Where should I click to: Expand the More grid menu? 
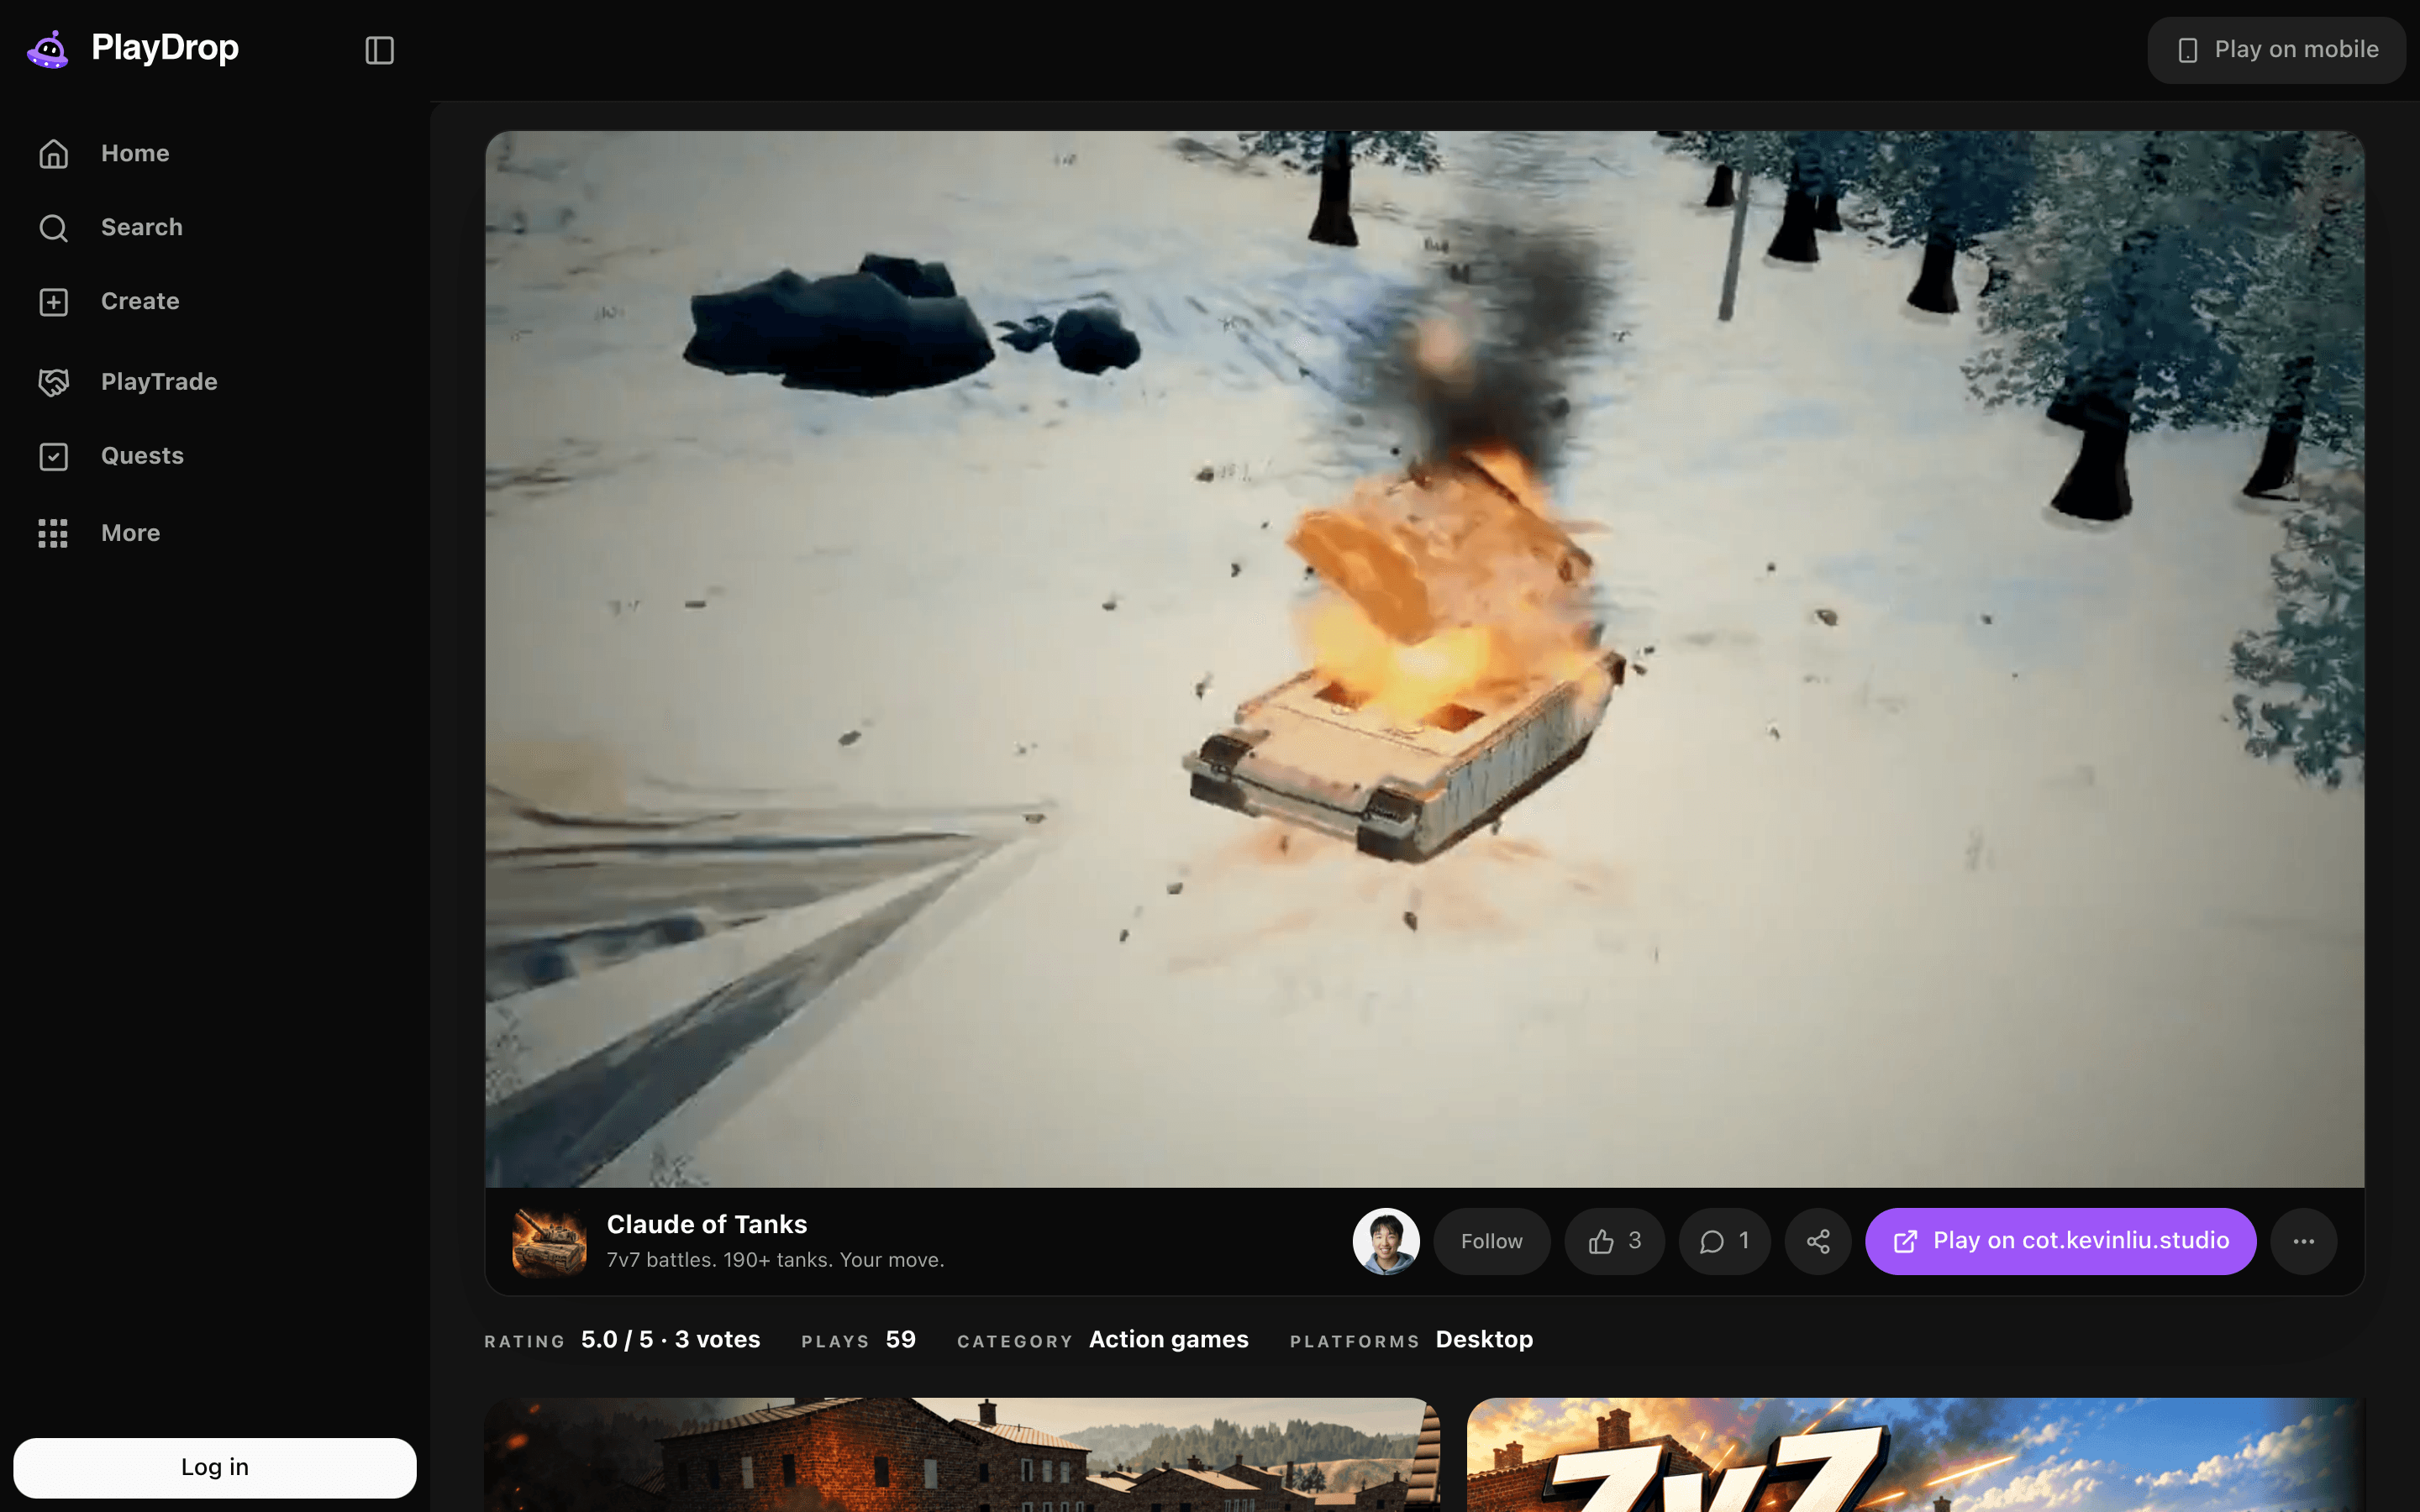pos(214,533)
